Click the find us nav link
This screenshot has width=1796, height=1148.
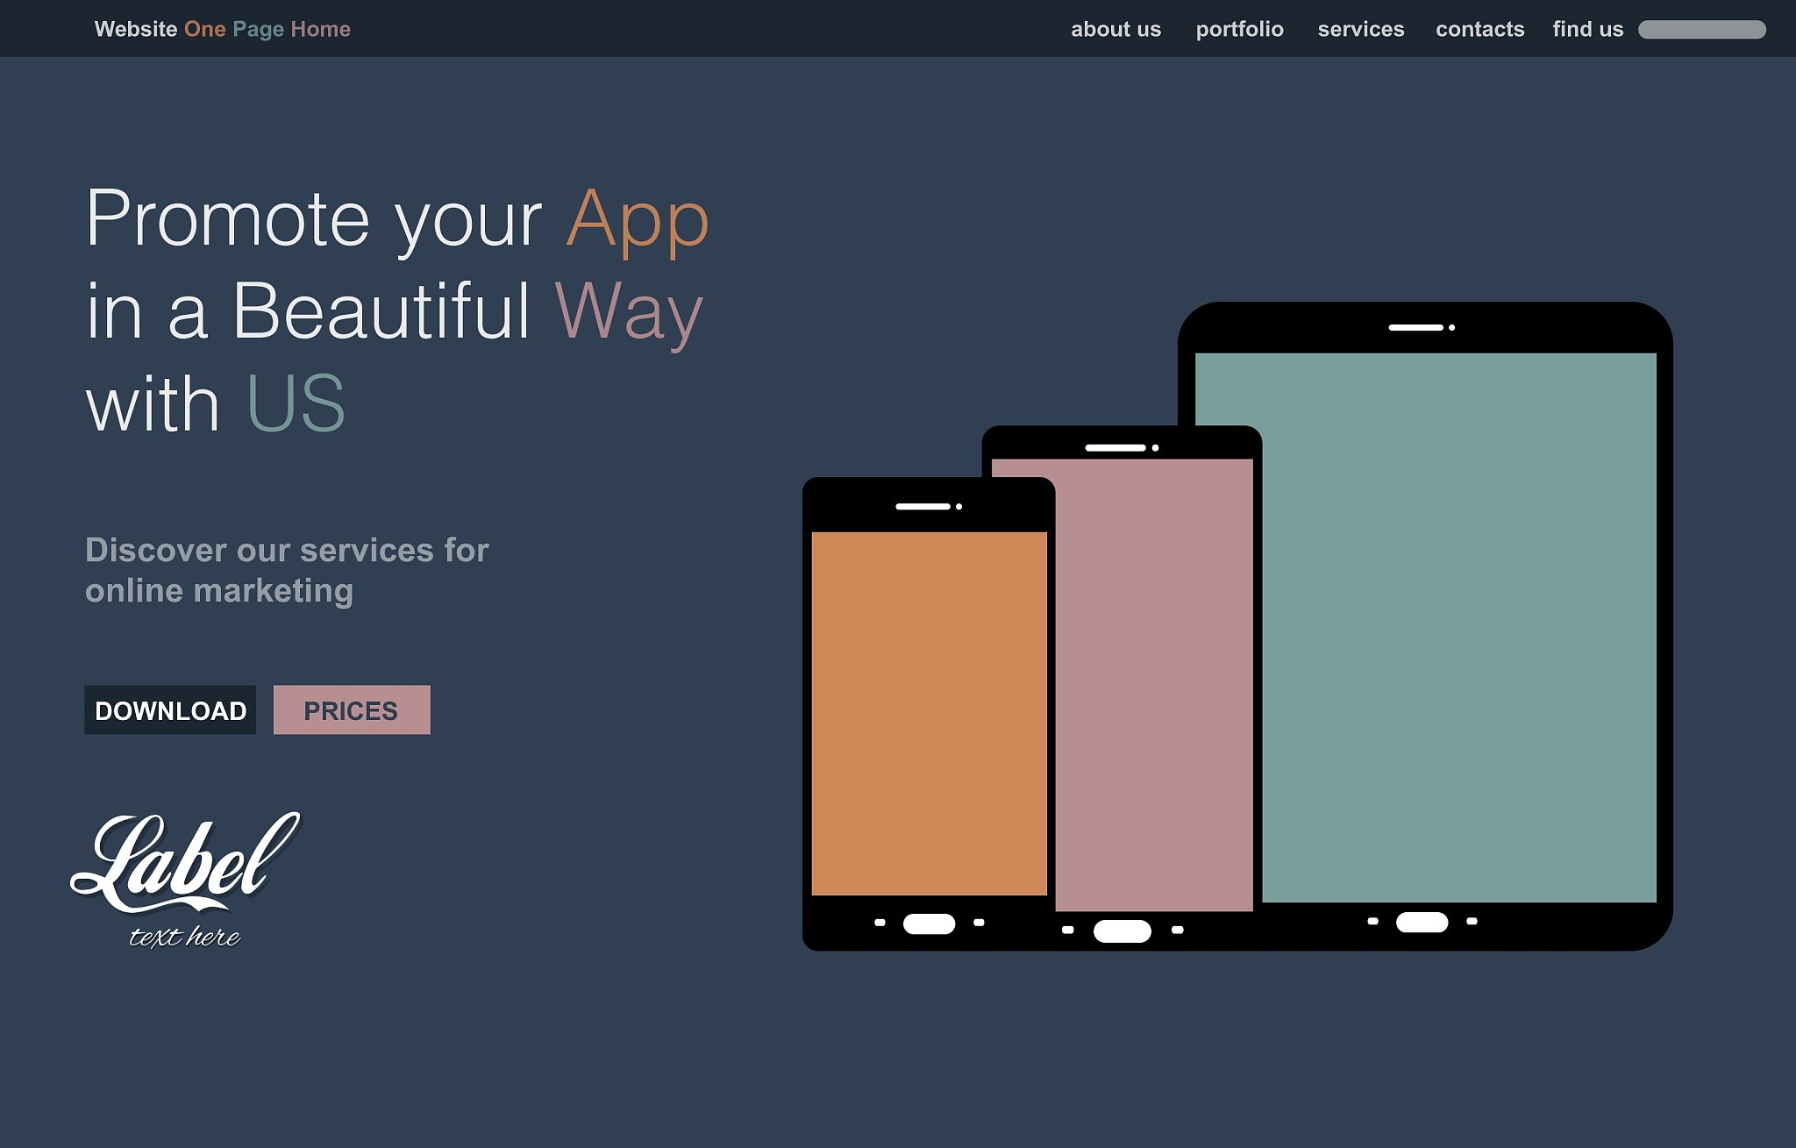(1587, 29)
